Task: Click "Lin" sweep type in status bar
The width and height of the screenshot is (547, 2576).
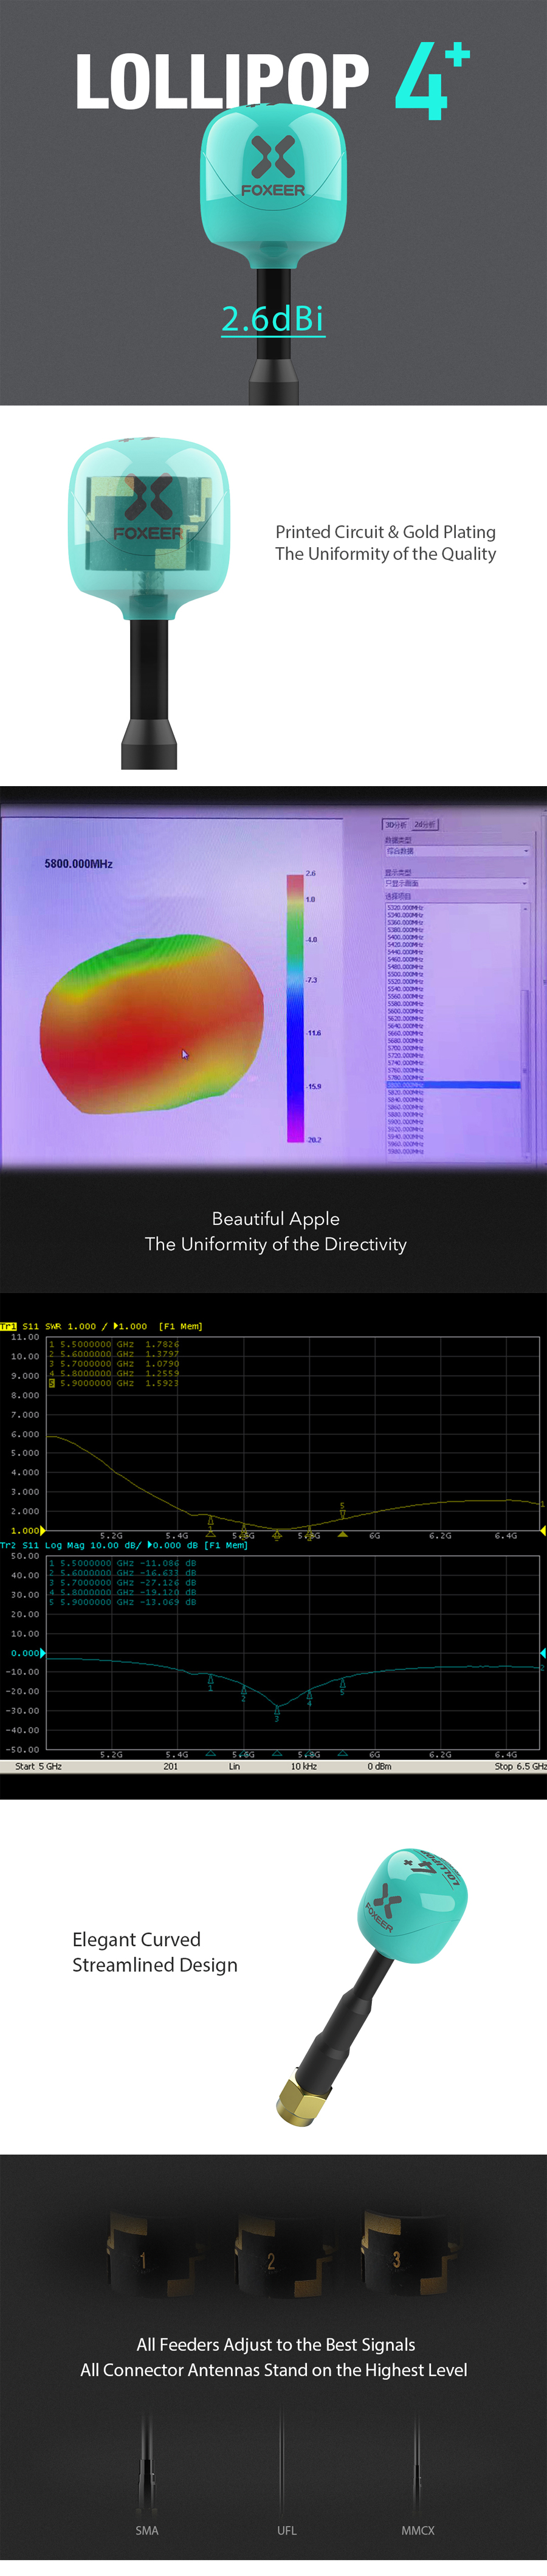Action: pos(234,1767)
